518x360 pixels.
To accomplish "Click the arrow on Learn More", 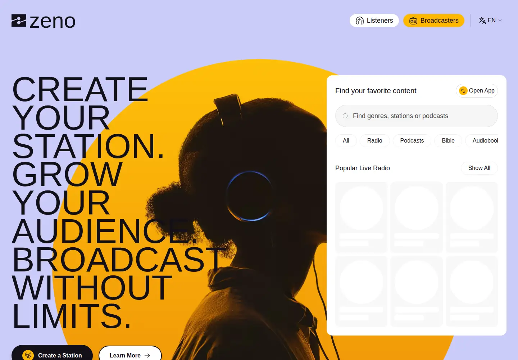I will click(x=147, y=356).
